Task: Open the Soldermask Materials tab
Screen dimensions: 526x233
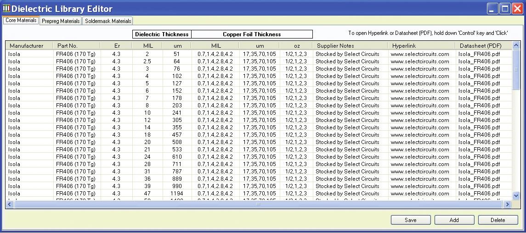Action: (107, 21)
